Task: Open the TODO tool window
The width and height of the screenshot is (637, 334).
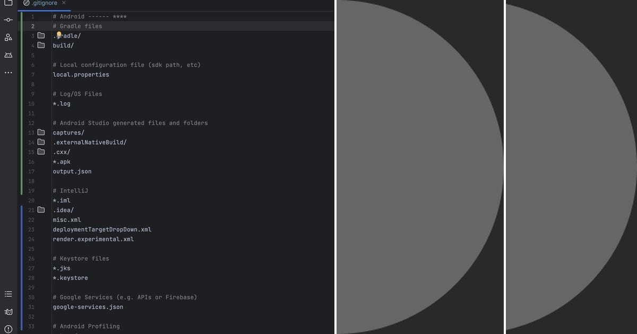Action: (x=8, y=294)
